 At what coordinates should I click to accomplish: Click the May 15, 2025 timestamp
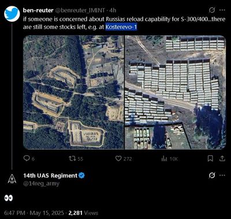coord(47,213)
